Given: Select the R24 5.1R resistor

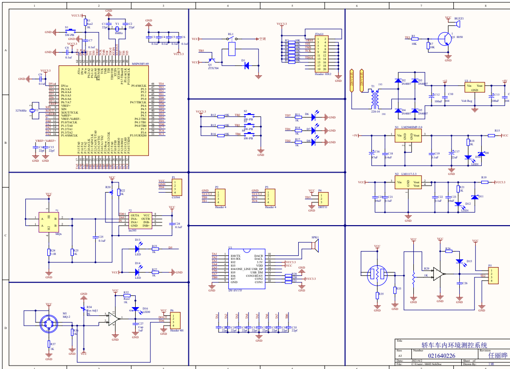Looking at the screenshot, I should click(x=49, y=252).
